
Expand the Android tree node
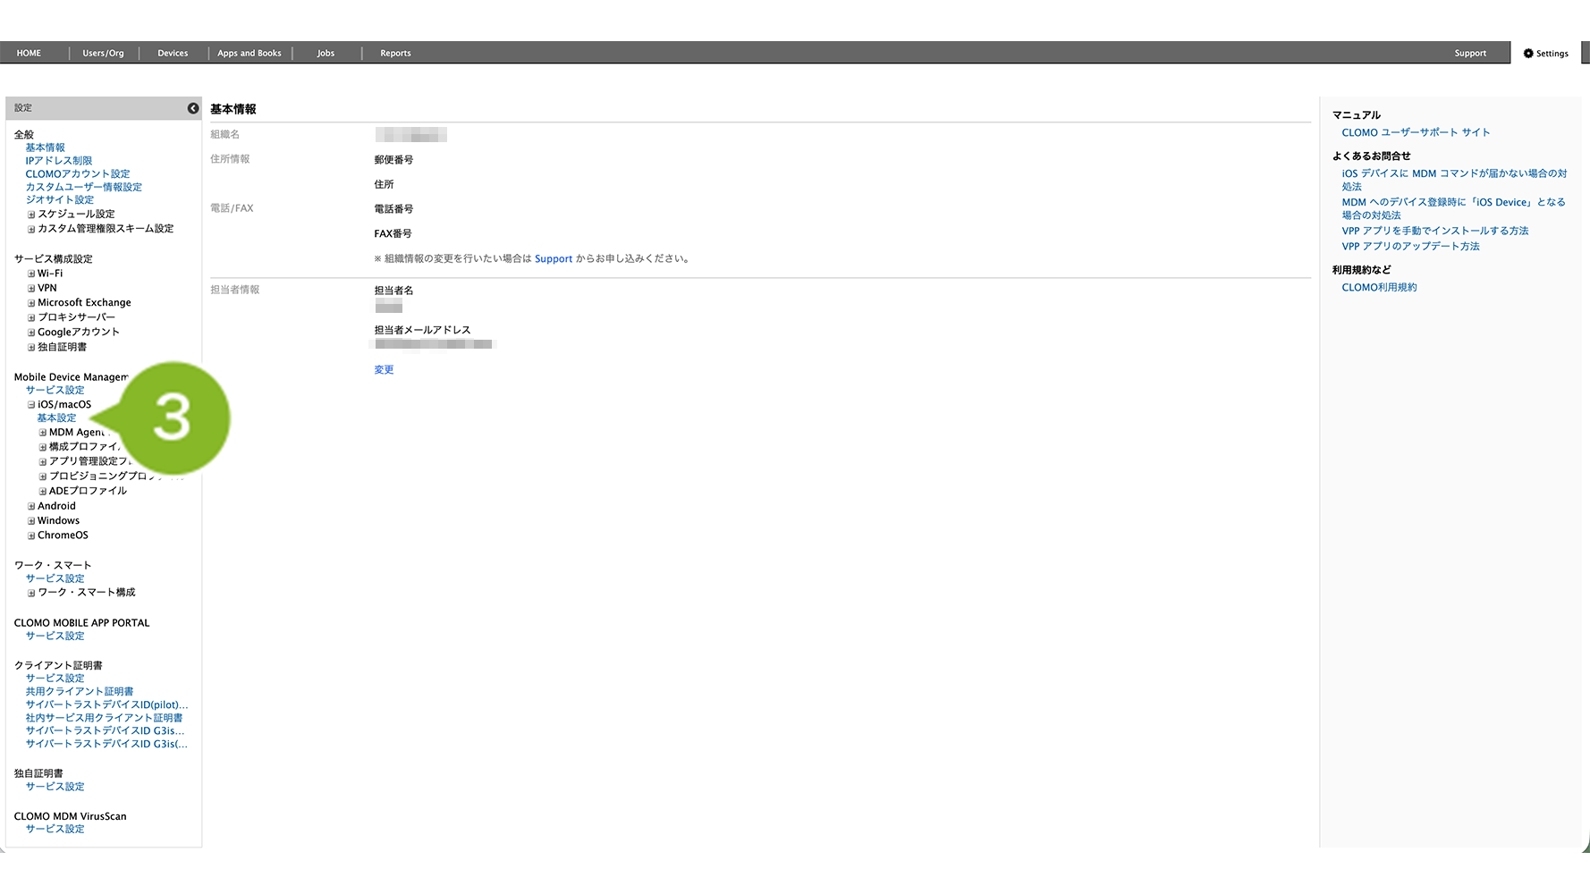[x=31, y=507]
